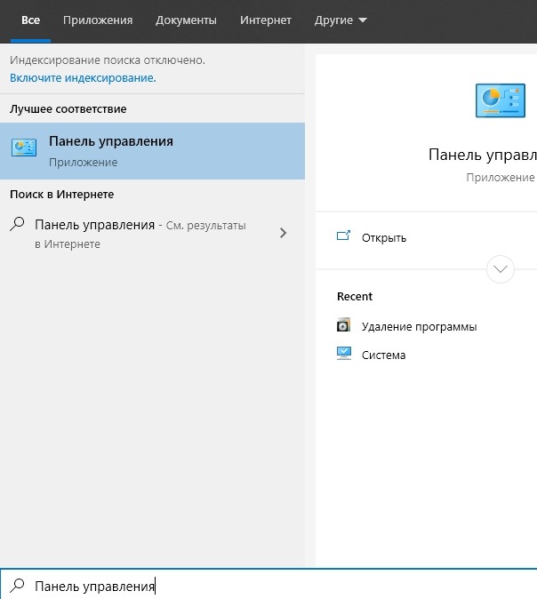Click the Control Panel icon in best match

click(x=24, y=148)
